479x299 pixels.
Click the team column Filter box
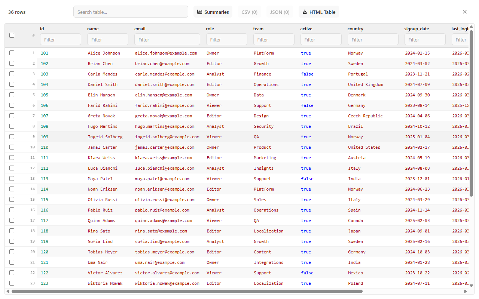click(274, 40)
